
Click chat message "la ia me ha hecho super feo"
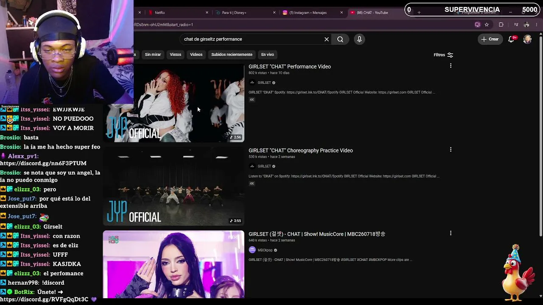tap(62, 147)
